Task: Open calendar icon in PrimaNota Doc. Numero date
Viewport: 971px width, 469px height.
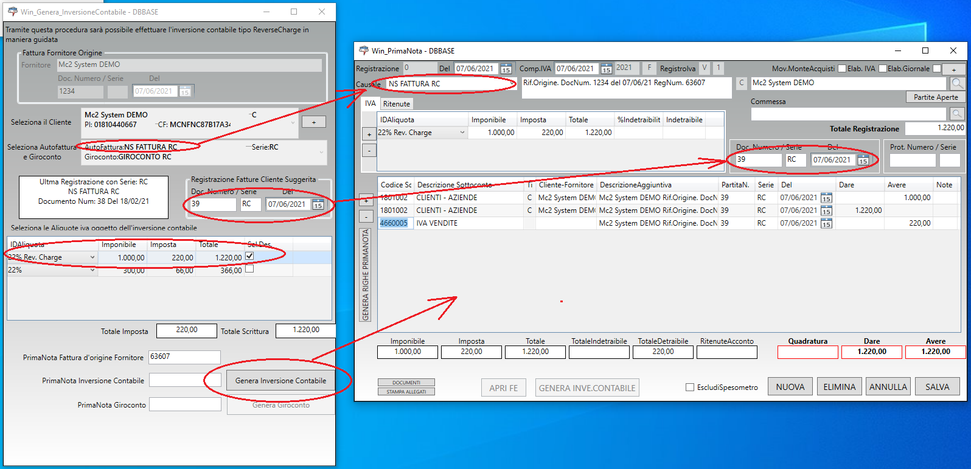Action: click(x=863, y=160)
